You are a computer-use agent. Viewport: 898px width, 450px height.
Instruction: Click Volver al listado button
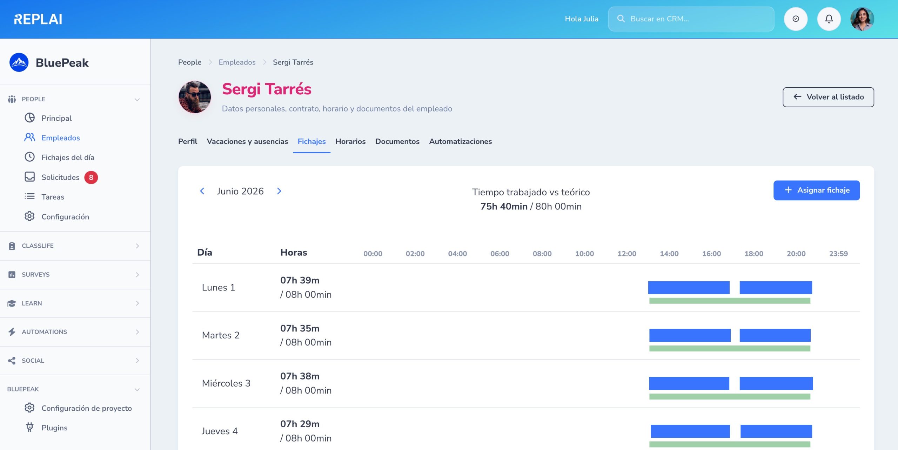[828, 97]
